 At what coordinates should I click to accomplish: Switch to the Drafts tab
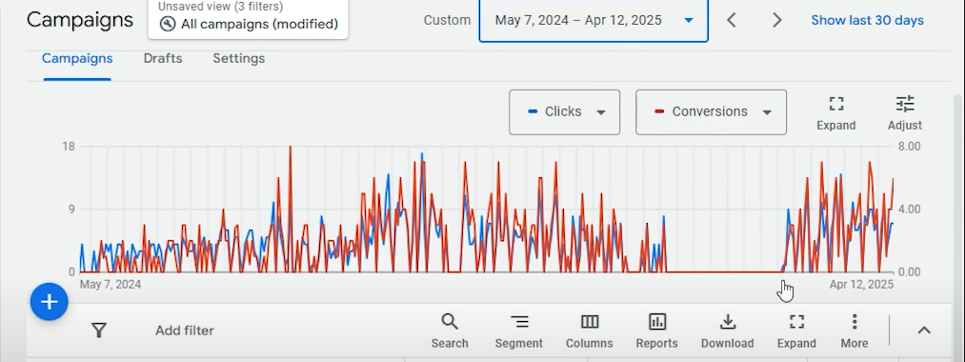[163, 58]
